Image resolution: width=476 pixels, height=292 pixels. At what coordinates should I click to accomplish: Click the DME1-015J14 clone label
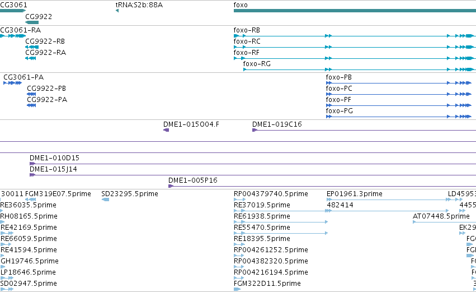click(53, 169)
